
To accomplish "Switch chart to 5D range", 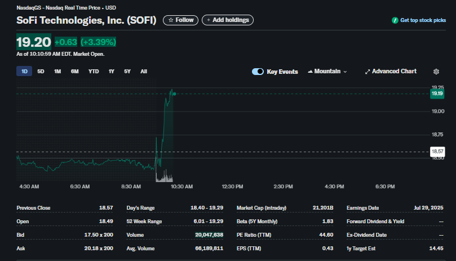I will point(41,71).
